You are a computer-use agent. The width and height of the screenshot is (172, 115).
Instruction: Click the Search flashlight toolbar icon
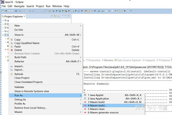click(x=92, y=11)
